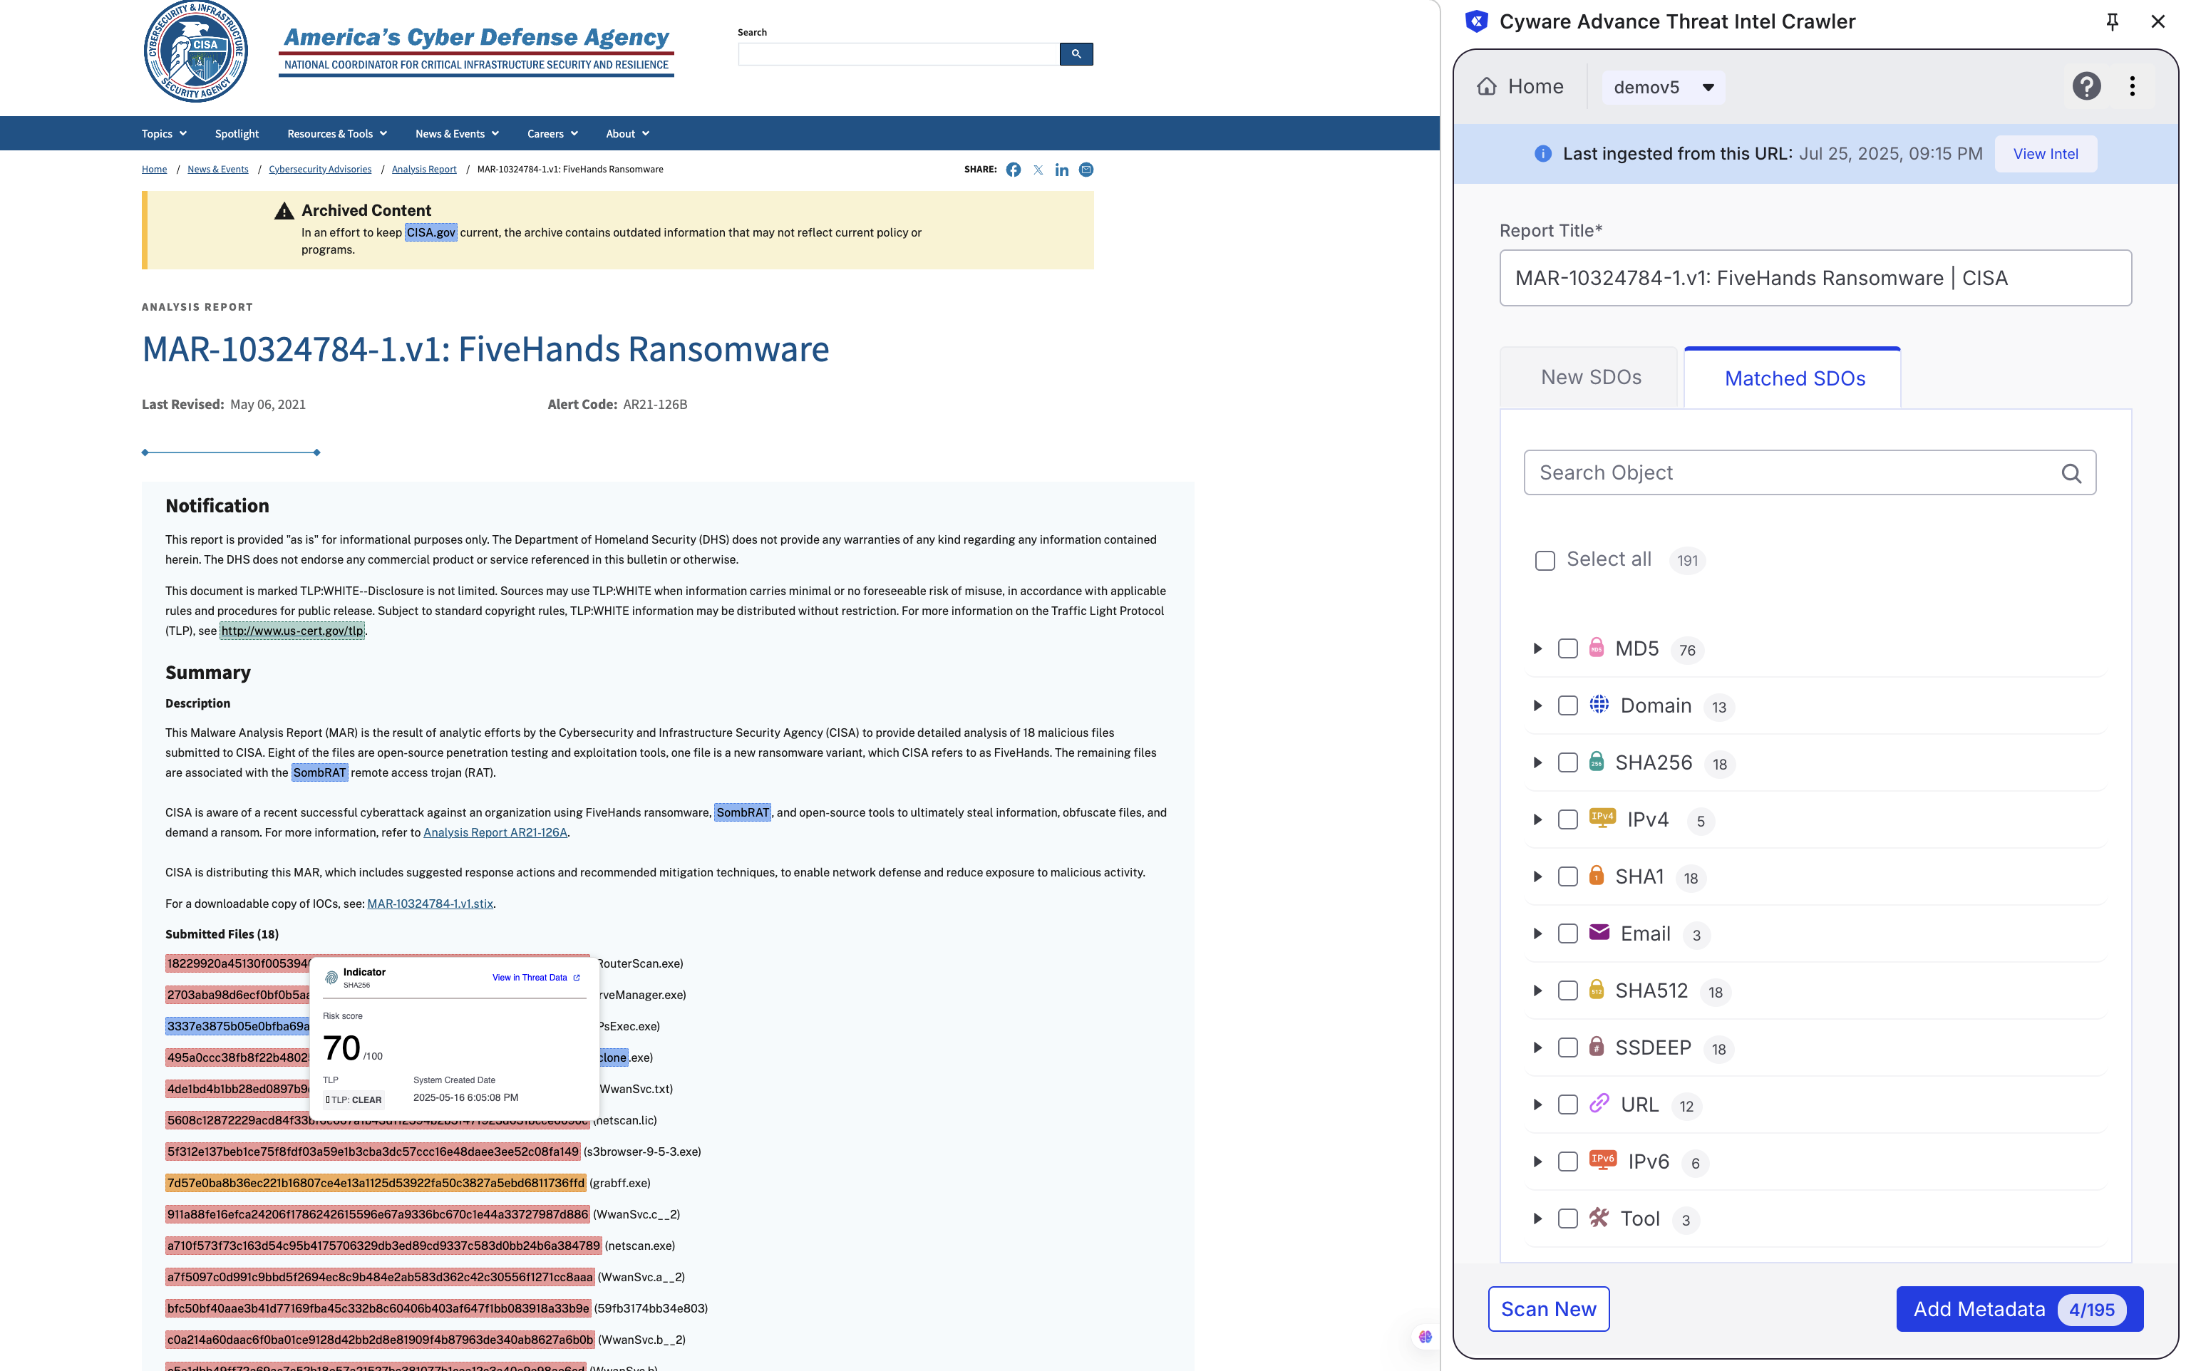Share page on Facebook icon
Screen dimensions: 2191x1371
(1013, 170)
